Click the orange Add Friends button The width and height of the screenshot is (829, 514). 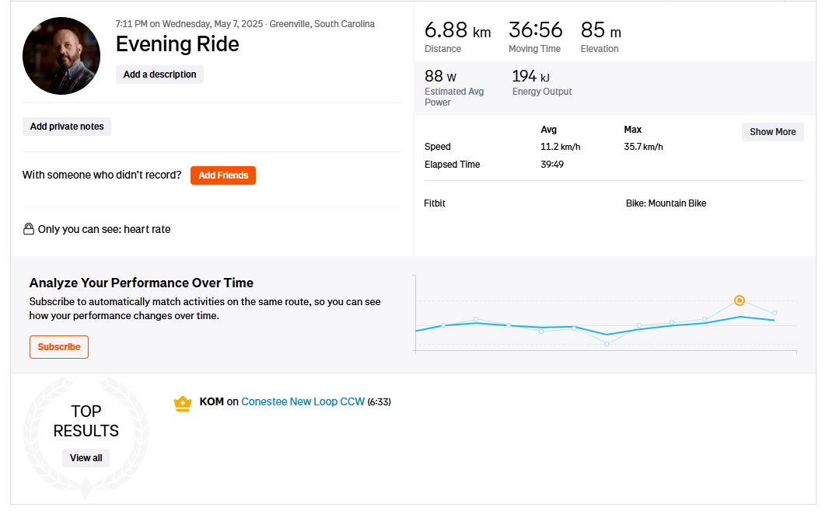(x=223, y=175)
